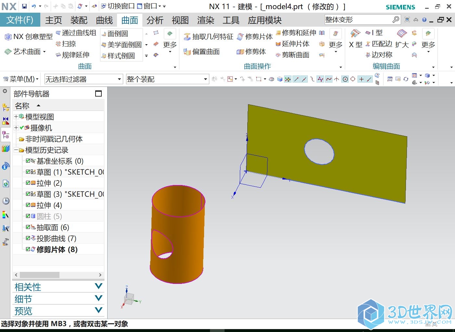Viewport: 455px width, 332px height.
Task: Choose the 规律延伸 tool
Action: point(72,55)
